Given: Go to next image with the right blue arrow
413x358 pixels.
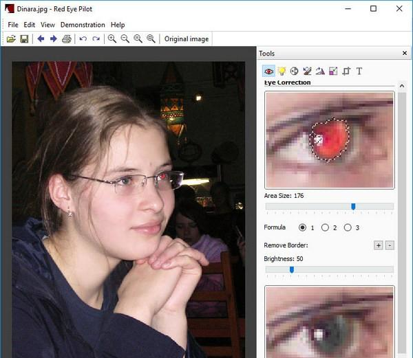Looking at the screenshot, I should click(54, 39).
